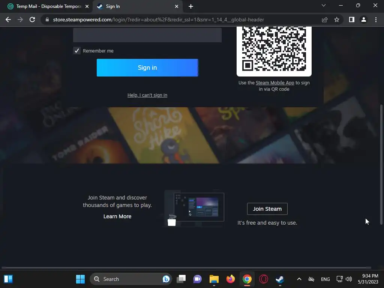View site lock security info
Image resolution: width=384 pixels, height=288 pixels.
(47, 19)
